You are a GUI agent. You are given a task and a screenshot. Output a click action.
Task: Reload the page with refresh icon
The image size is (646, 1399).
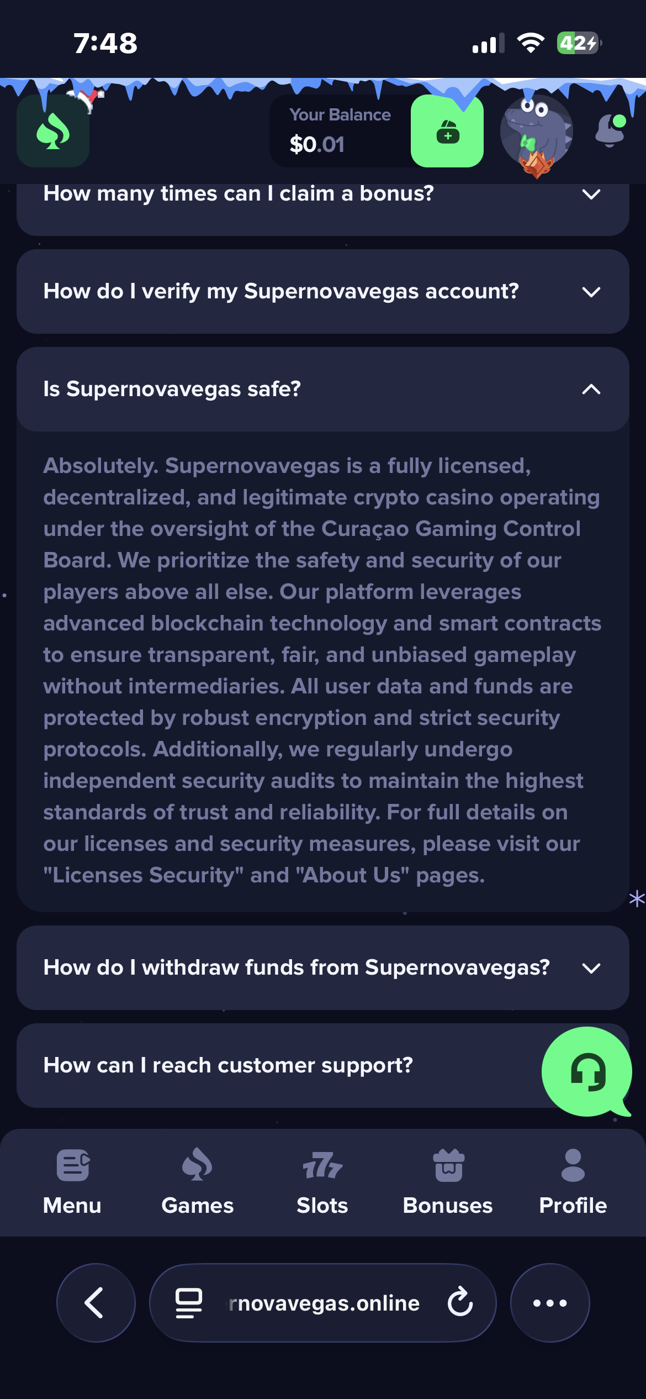coord(460,1302)
